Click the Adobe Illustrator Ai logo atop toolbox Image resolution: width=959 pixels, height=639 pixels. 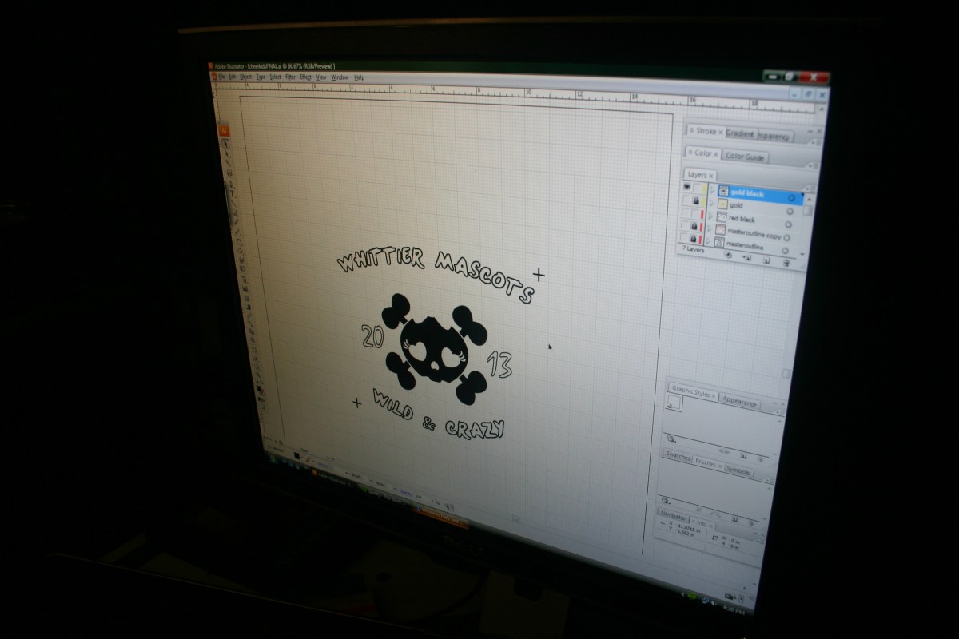(x=224, y=130)
